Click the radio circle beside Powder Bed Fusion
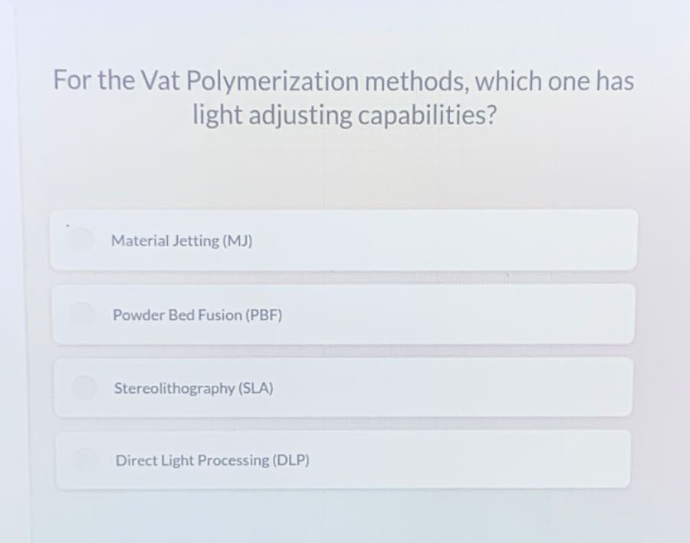This screenshot has width=690, height=543. [82, 314]
